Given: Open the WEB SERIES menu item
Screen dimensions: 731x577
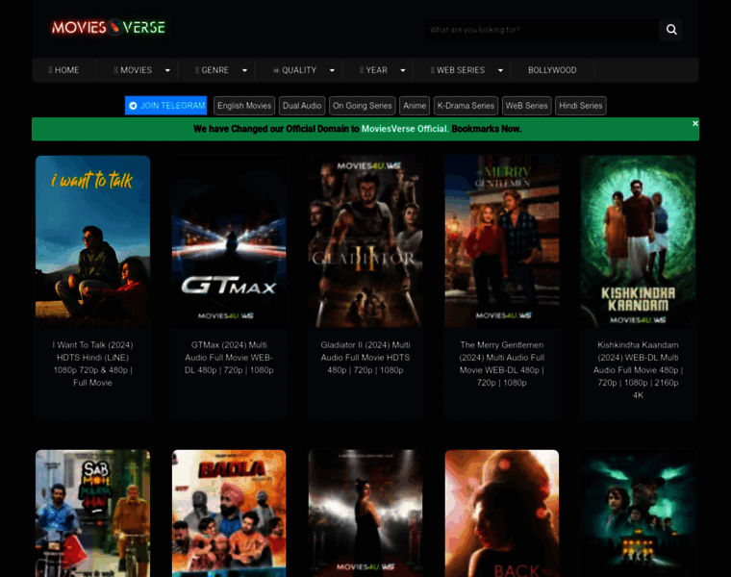Looking at the screenshot, I should (x=458, y=70).
